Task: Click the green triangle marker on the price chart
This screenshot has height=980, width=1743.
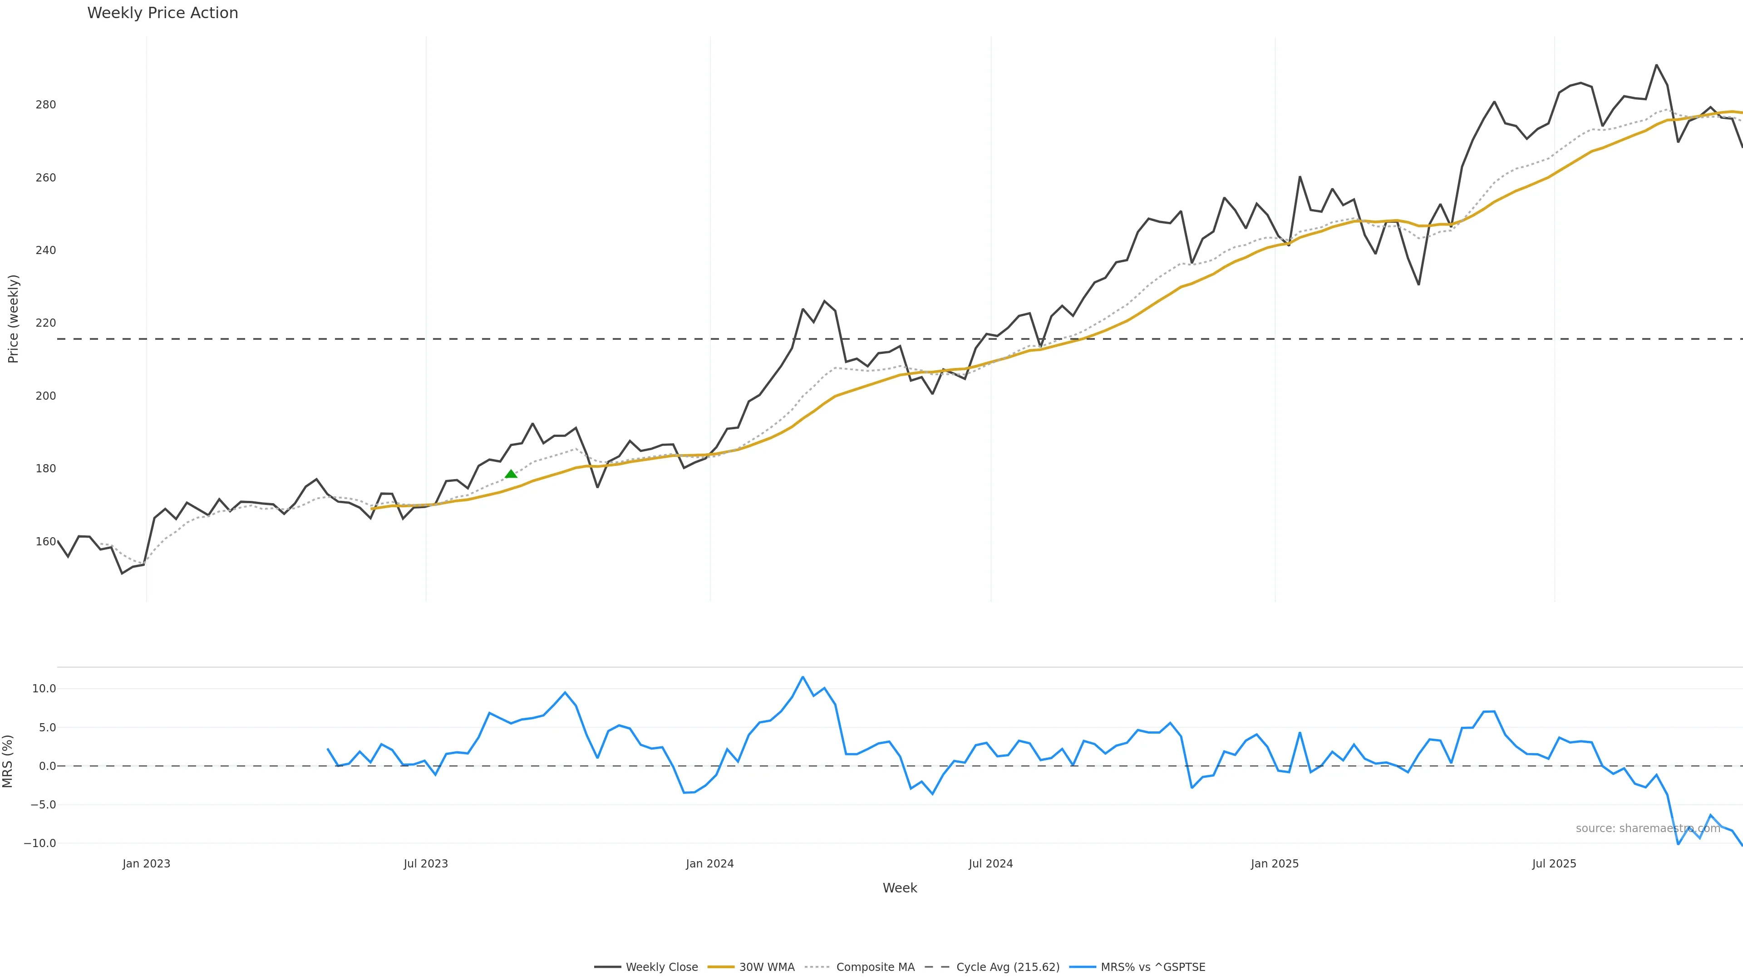Action: pyautogui.click(x=511, y=474)
